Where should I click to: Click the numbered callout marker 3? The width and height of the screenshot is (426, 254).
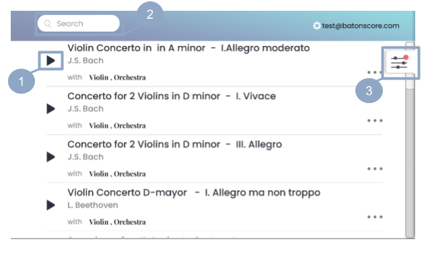[x=369, y=90]
